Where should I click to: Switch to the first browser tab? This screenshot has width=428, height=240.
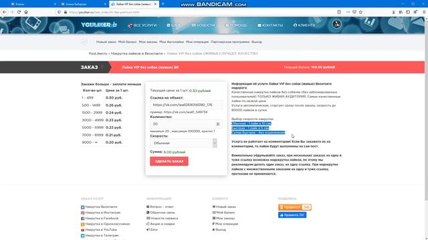tap(33, 4)
